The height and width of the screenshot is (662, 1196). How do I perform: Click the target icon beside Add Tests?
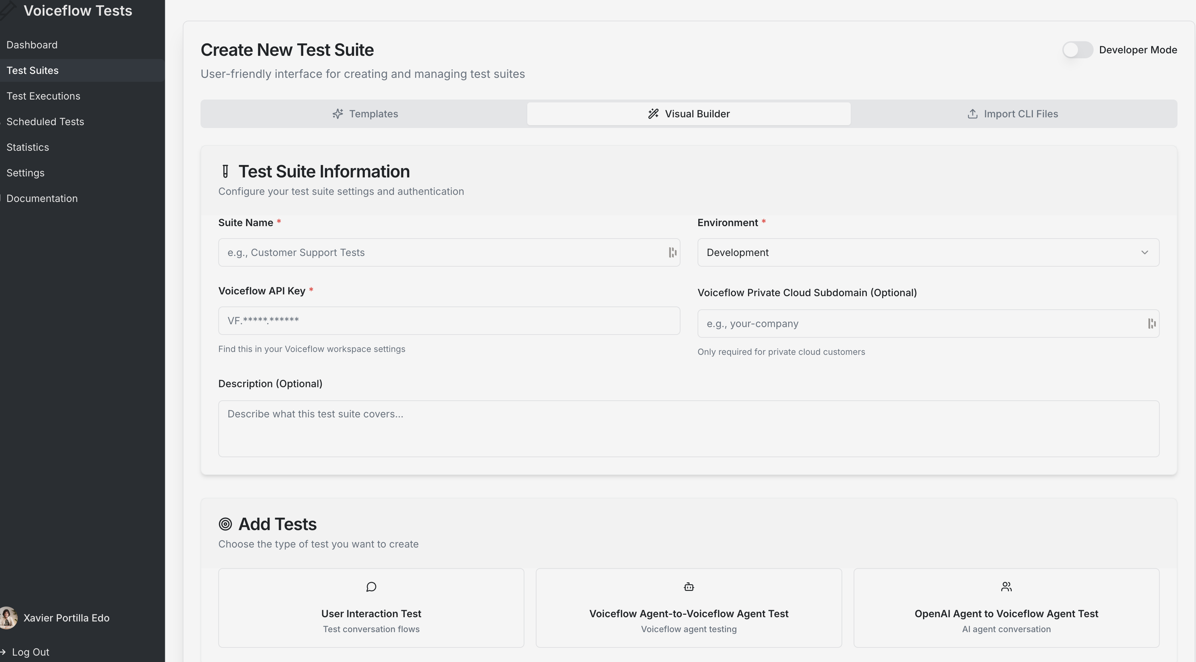[x=225, y=524]
